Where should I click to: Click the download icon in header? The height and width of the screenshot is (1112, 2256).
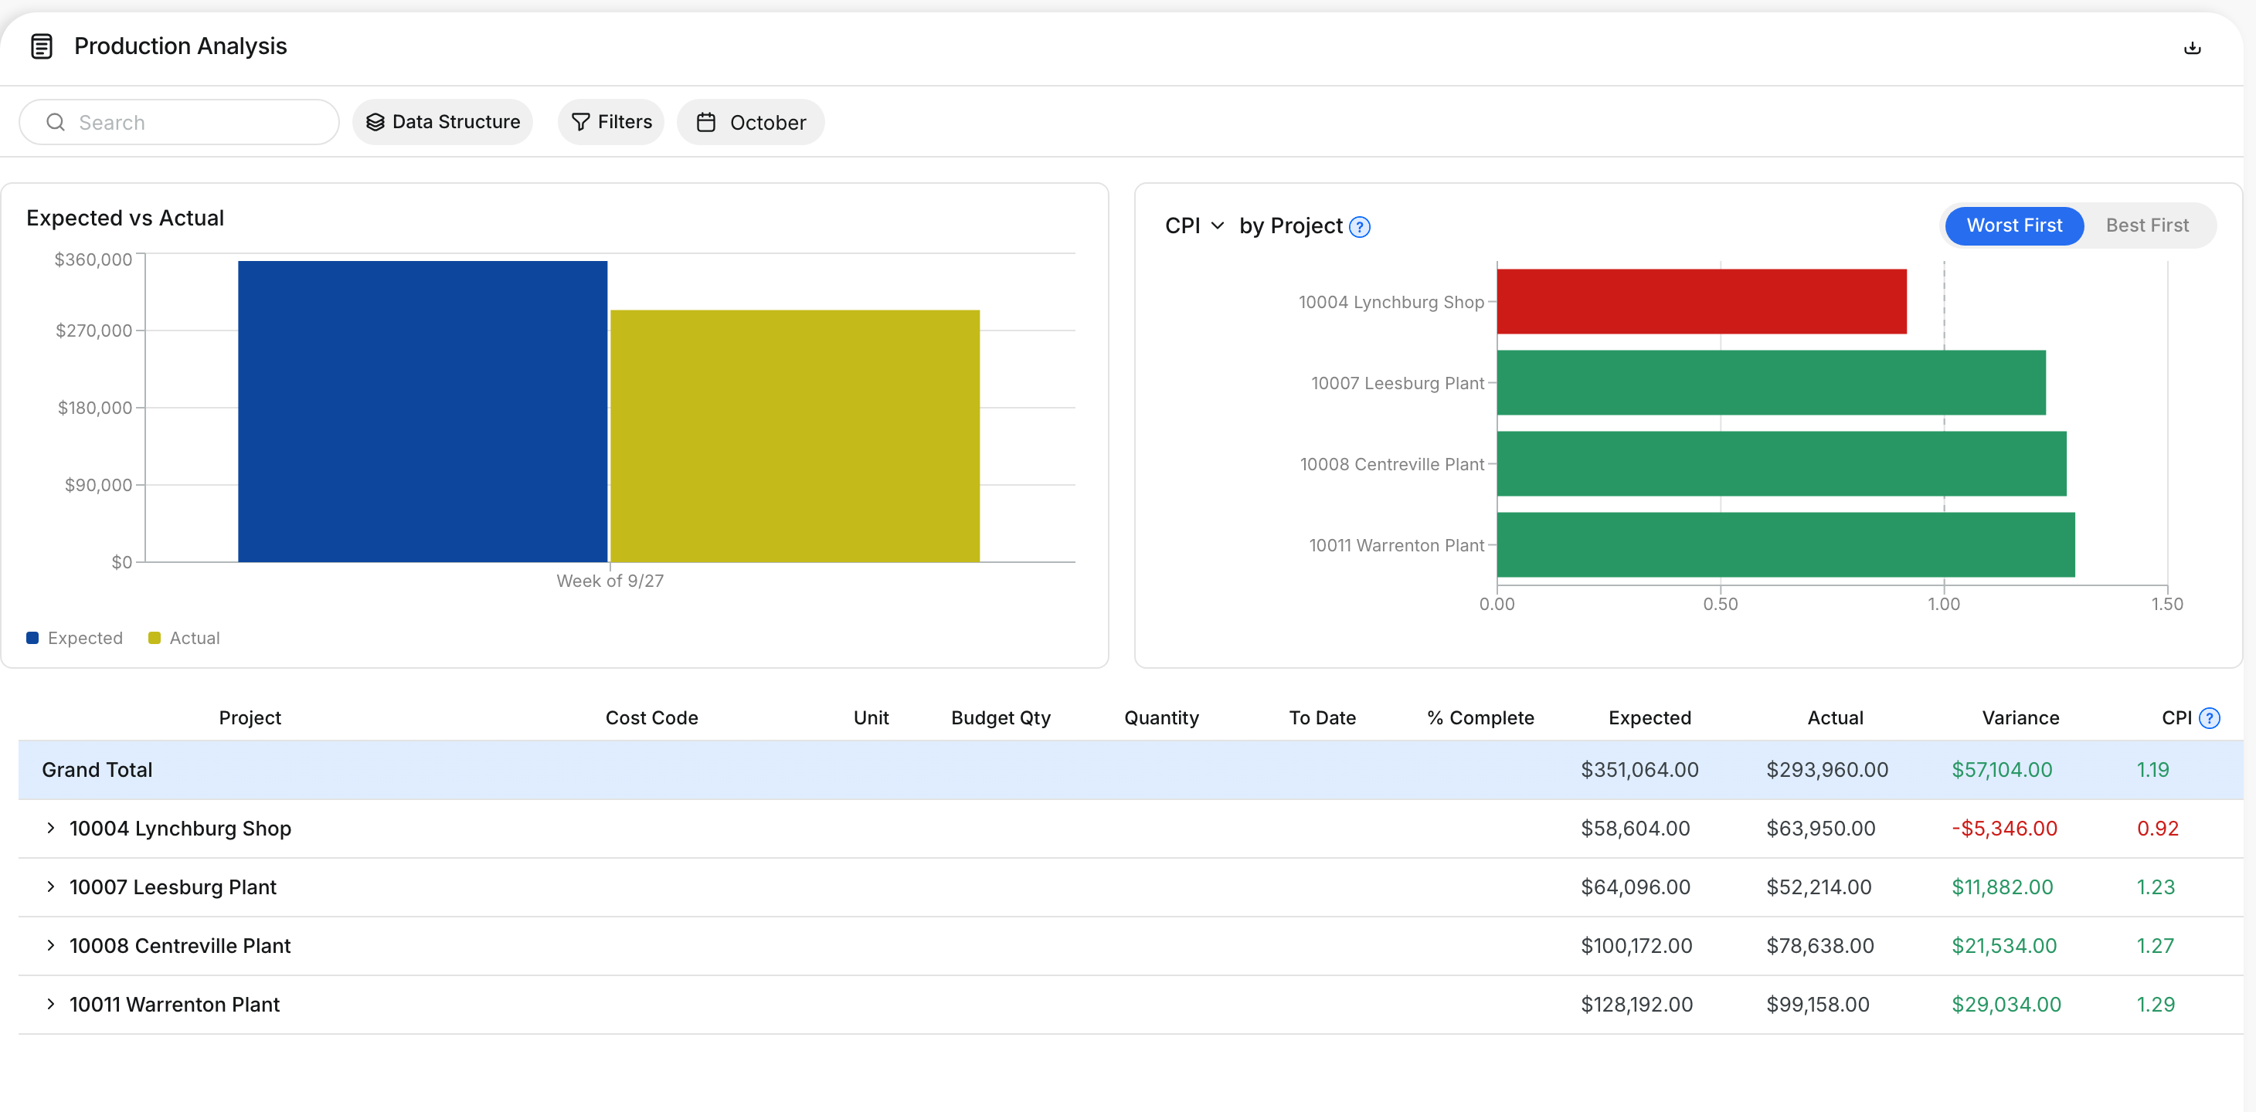click(x=2192, y=47)
